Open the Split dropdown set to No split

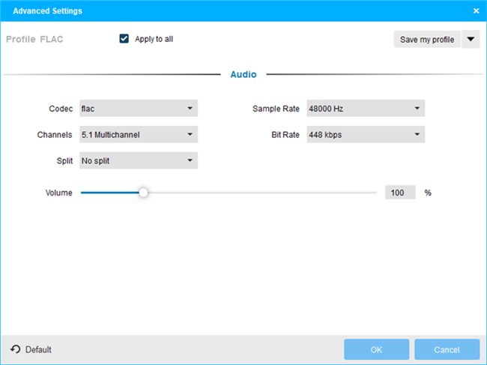click(138, 160)
